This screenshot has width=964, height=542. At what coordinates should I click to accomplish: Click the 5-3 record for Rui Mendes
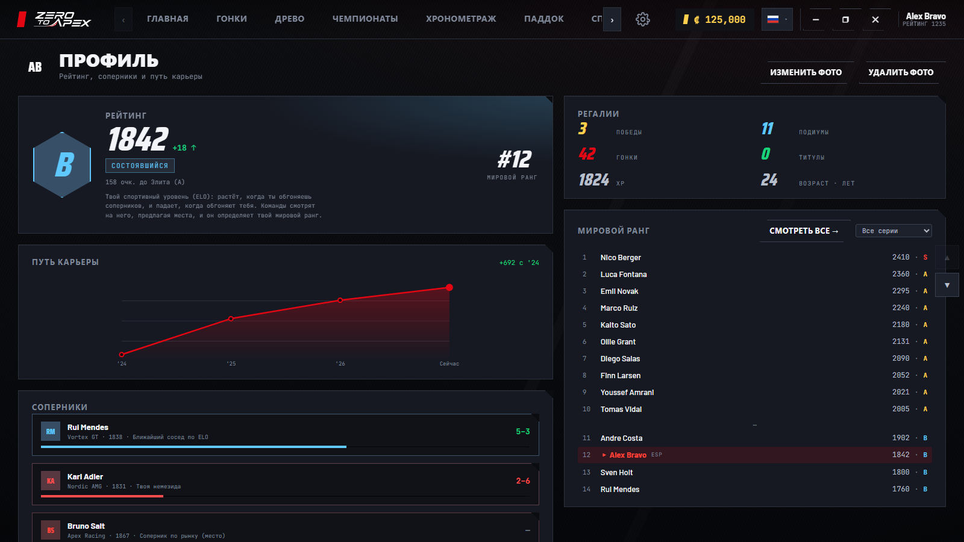(x=523, y=431)
